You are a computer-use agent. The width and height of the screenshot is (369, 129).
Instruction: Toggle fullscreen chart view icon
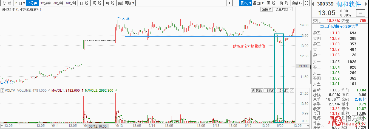click(x=307, y=3)
